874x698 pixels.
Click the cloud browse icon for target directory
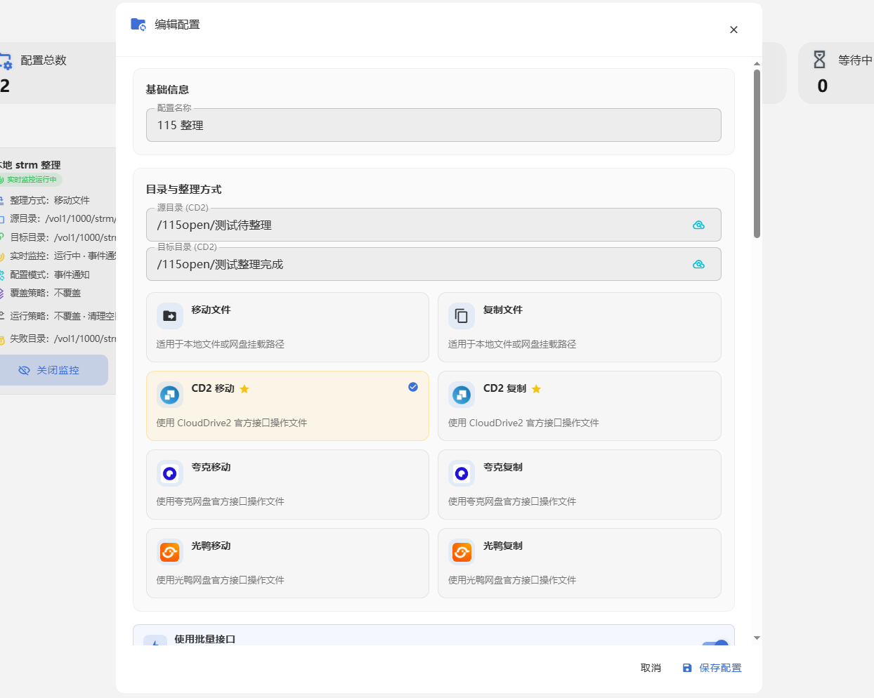click(x=698, y=264)
